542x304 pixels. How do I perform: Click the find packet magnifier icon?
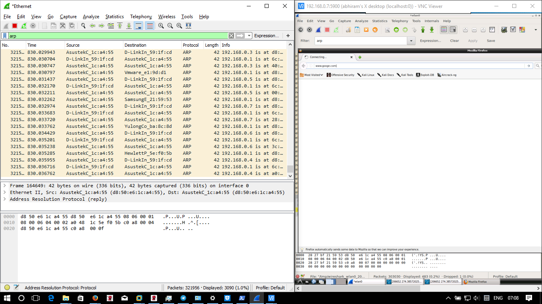coord(83,26)
